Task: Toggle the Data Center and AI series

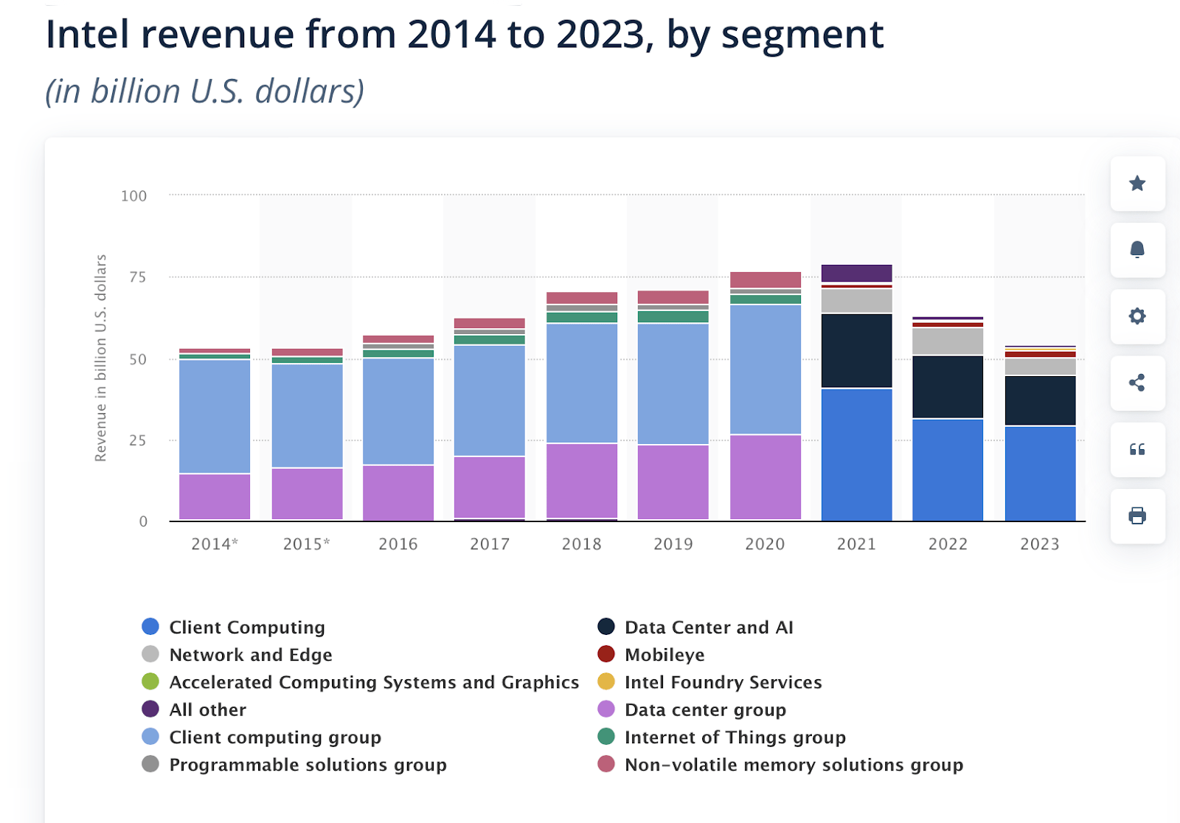Action: point(605,627)
